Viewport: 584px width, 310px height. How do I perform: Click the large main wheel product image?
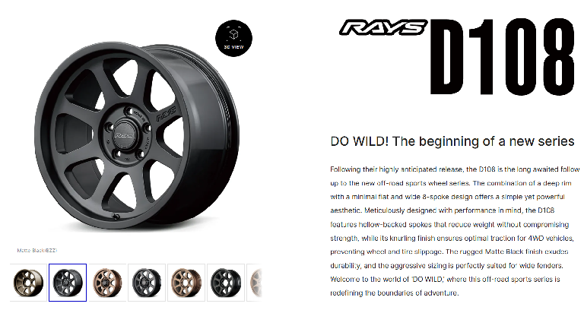click(137, 137)
